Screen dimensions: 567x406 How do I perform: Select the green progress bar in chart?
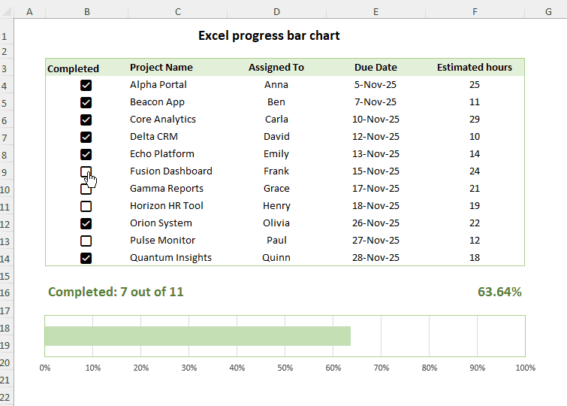(198, 336)
